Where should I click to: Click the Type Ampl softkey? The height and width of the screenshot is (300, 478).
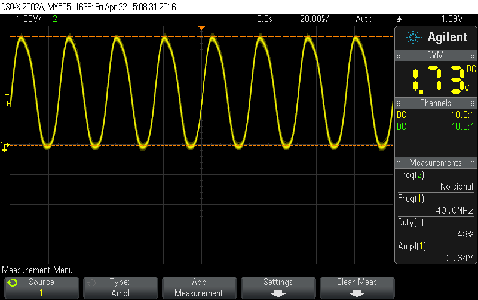point(121,288)
